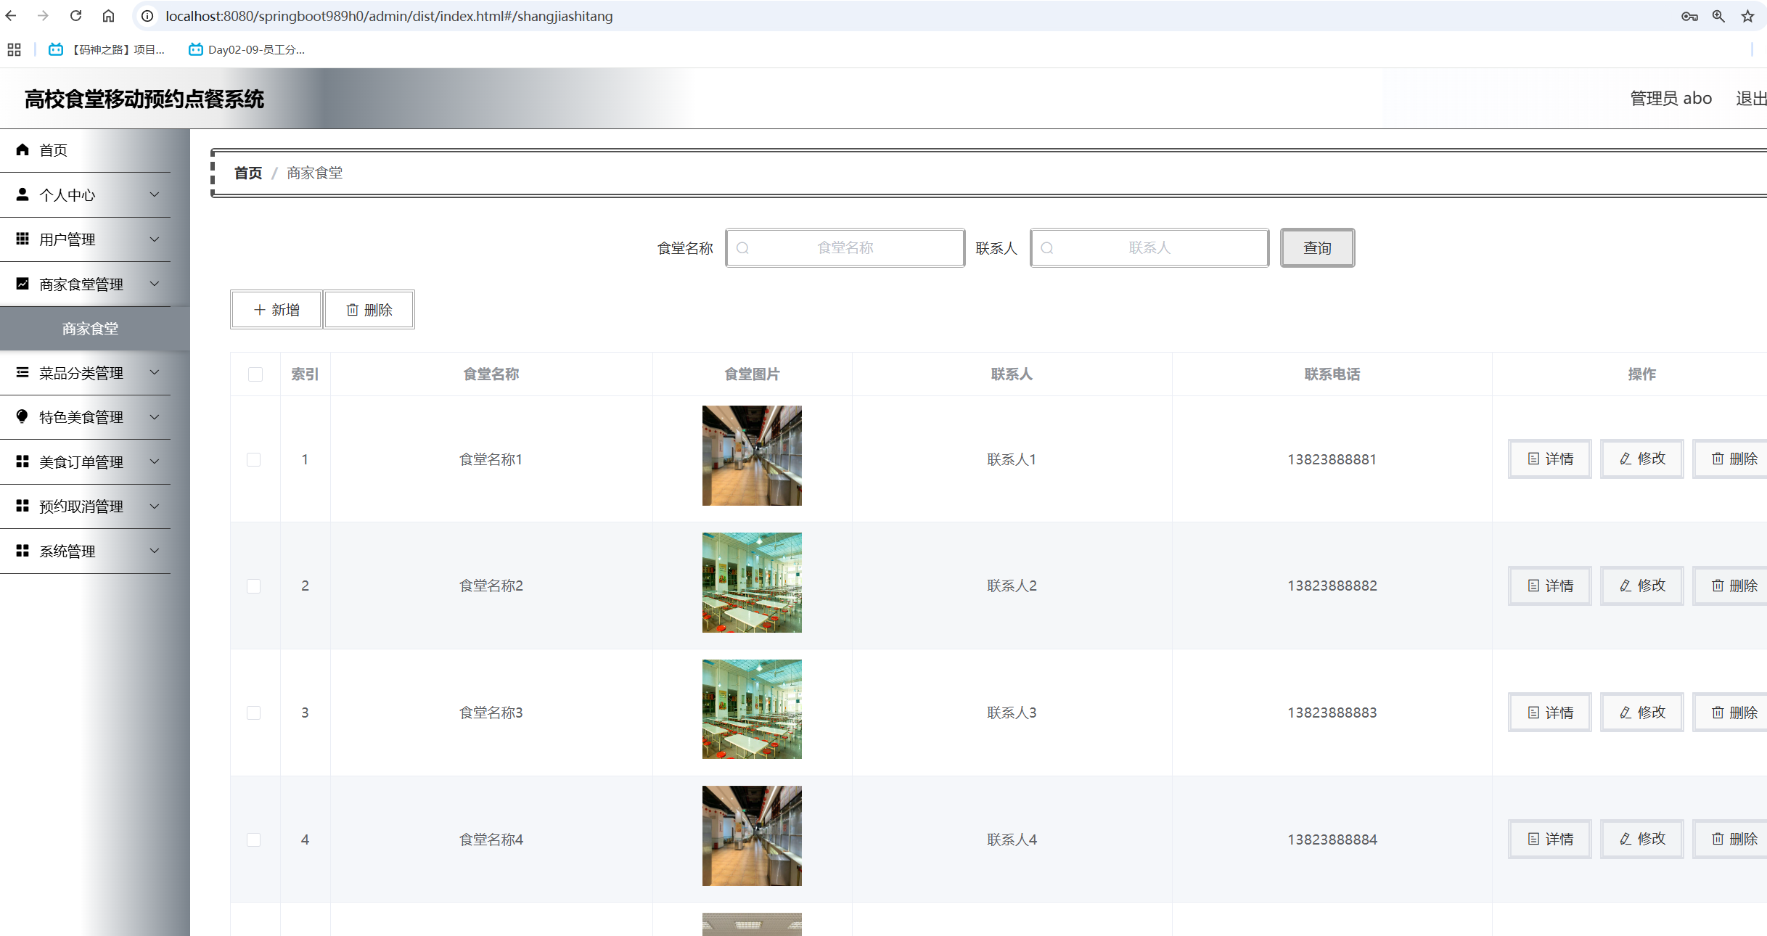Select the 商家食堂 submenu item
The image size is (1767, 936).
(x=95, y=329)
